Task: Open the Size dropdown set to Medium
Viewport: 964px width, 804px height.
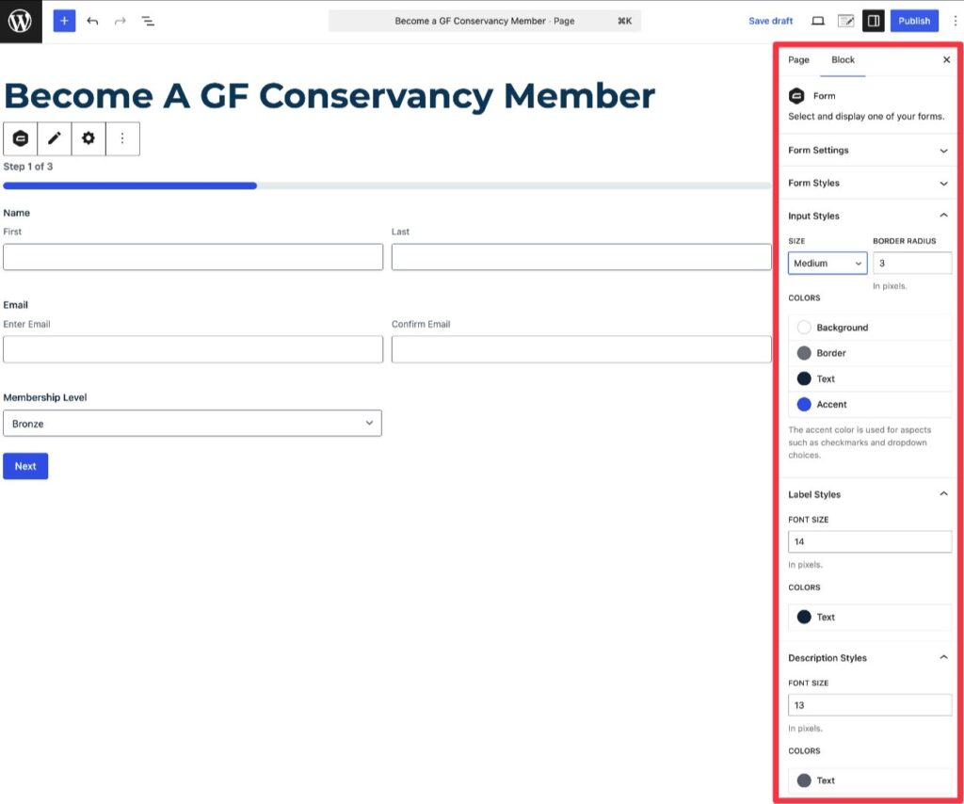Action: (827, 263)
